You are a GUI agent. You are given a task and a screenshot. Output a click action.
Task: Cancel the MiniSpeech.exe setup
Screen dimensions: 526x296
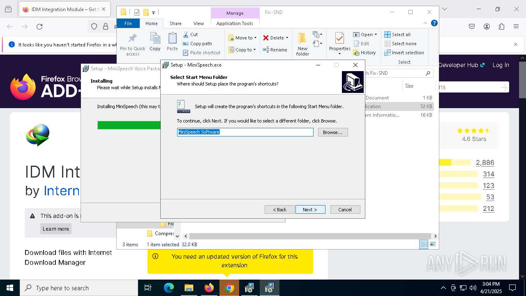(345, 210)
